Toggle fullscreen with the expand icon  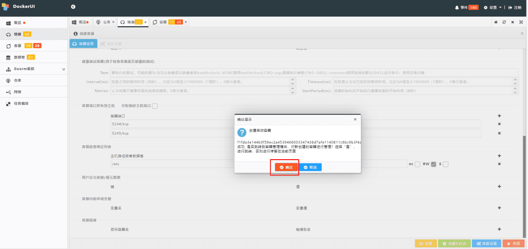(521, 22)
